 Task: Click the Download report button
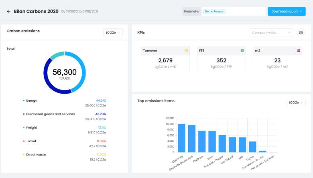click(x=287, y=11)
